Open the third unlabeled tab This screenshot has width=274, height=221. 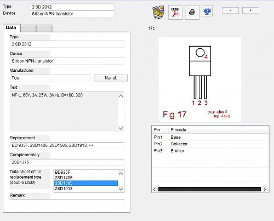coord(44,29)
